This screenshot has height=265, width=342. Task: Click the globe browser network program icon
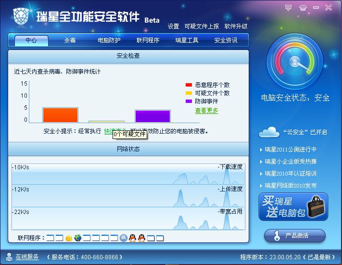point(77,238)
